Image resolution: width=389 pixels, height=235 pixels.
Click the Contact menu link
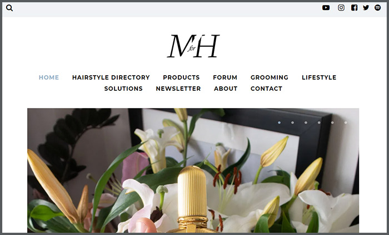click(266, 89)
